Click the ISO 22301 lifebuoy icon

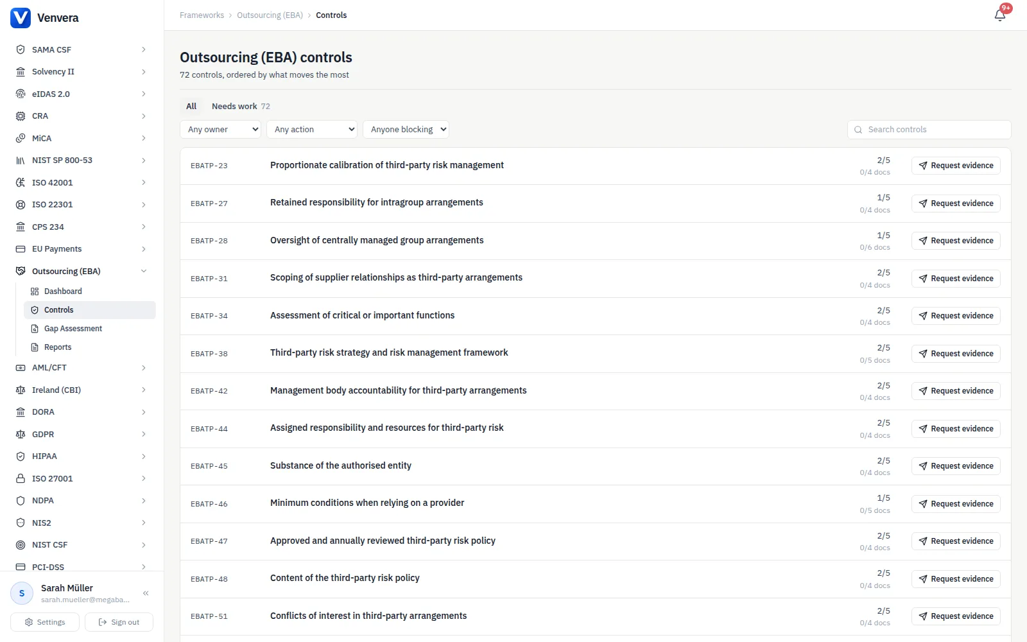(21, 205)
